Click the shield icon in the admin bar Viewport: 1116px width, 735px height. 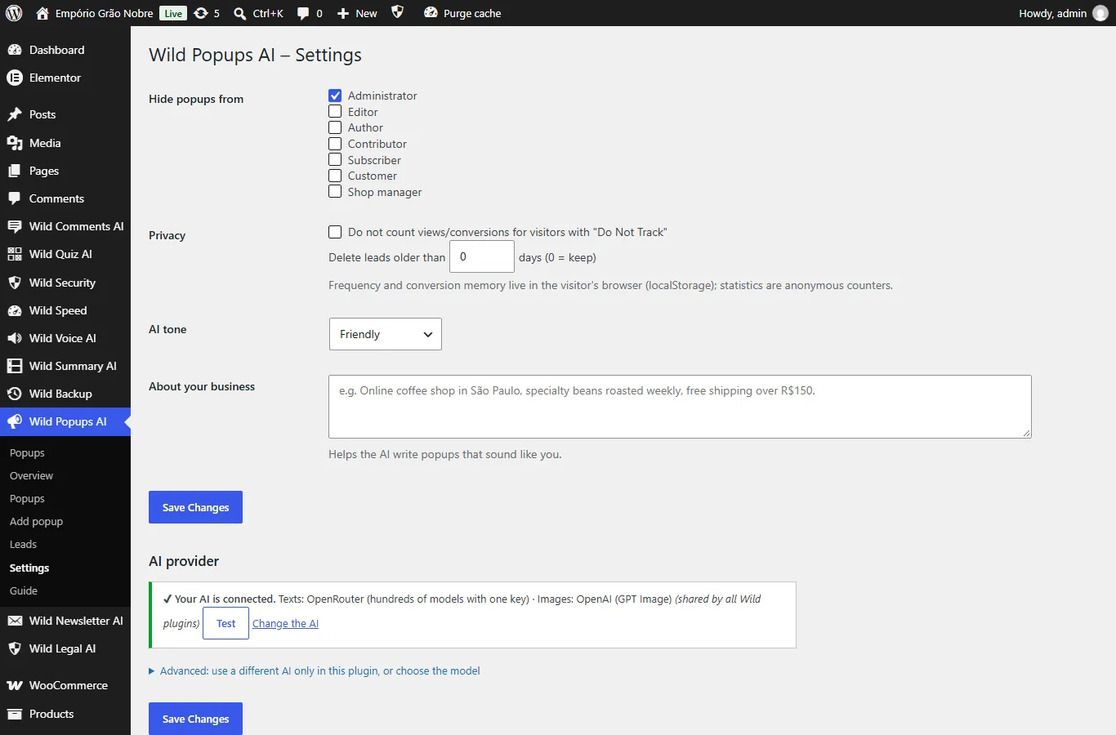point(398,12)
